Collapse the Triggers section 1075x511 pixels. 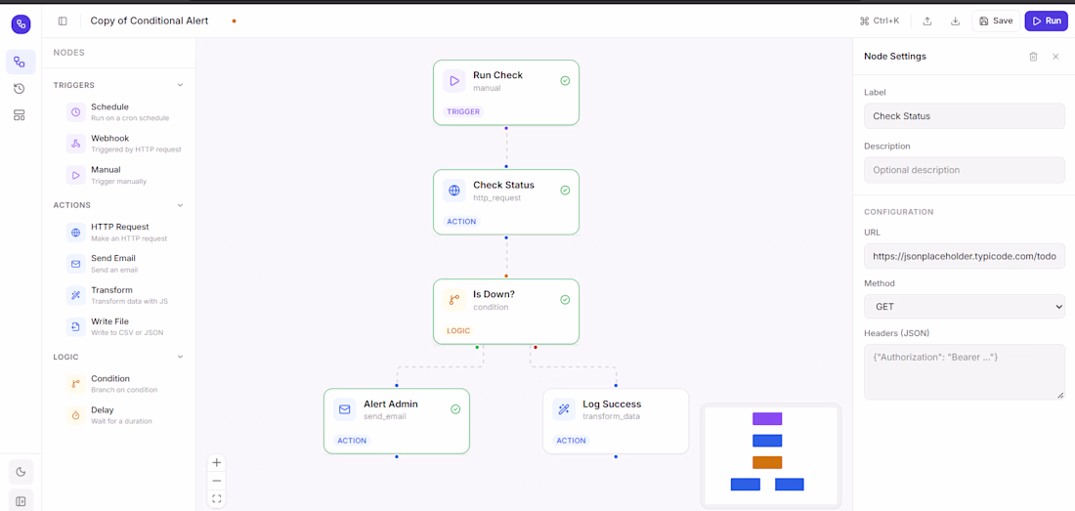tap(181, 85)
